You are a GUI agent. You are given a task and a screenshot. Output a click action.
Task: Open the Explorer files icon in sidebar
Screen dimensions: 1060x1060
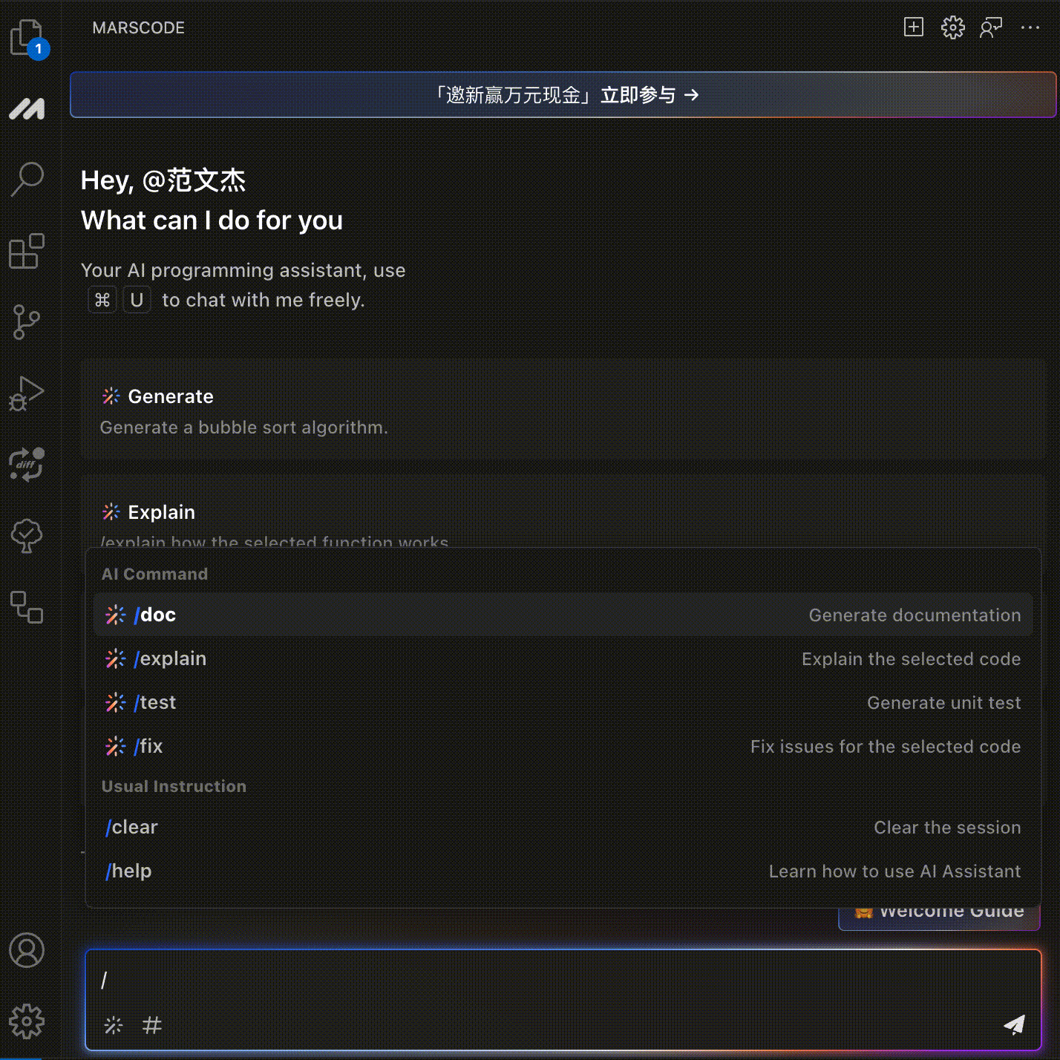coord(28,38)
